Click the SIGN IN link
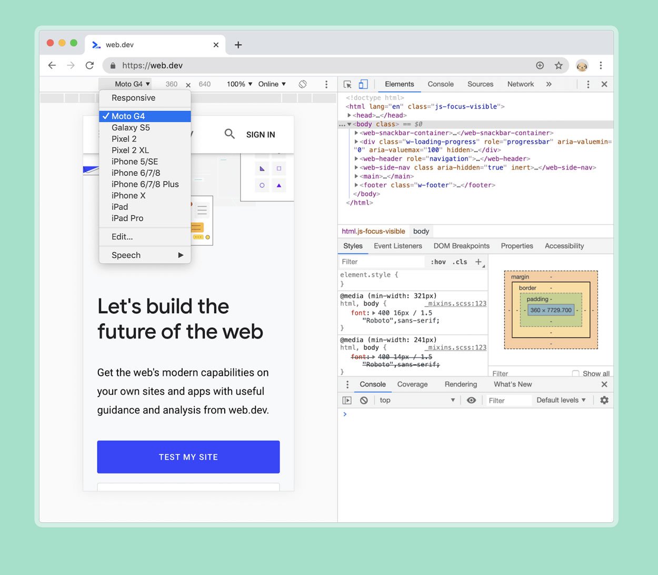 coord(261,135)
